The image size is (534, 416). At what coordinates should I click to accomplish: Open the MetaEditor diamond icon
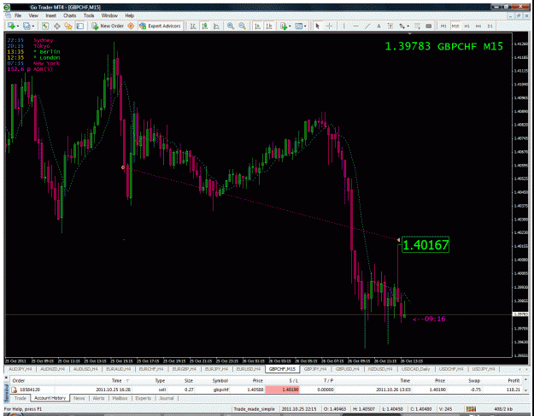(131, 26)
